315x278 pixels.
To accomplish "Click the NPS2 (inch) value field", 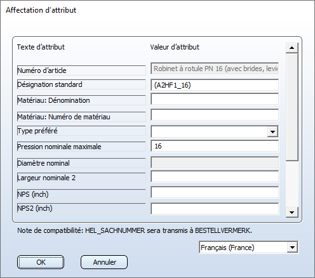I will (215, 209).
